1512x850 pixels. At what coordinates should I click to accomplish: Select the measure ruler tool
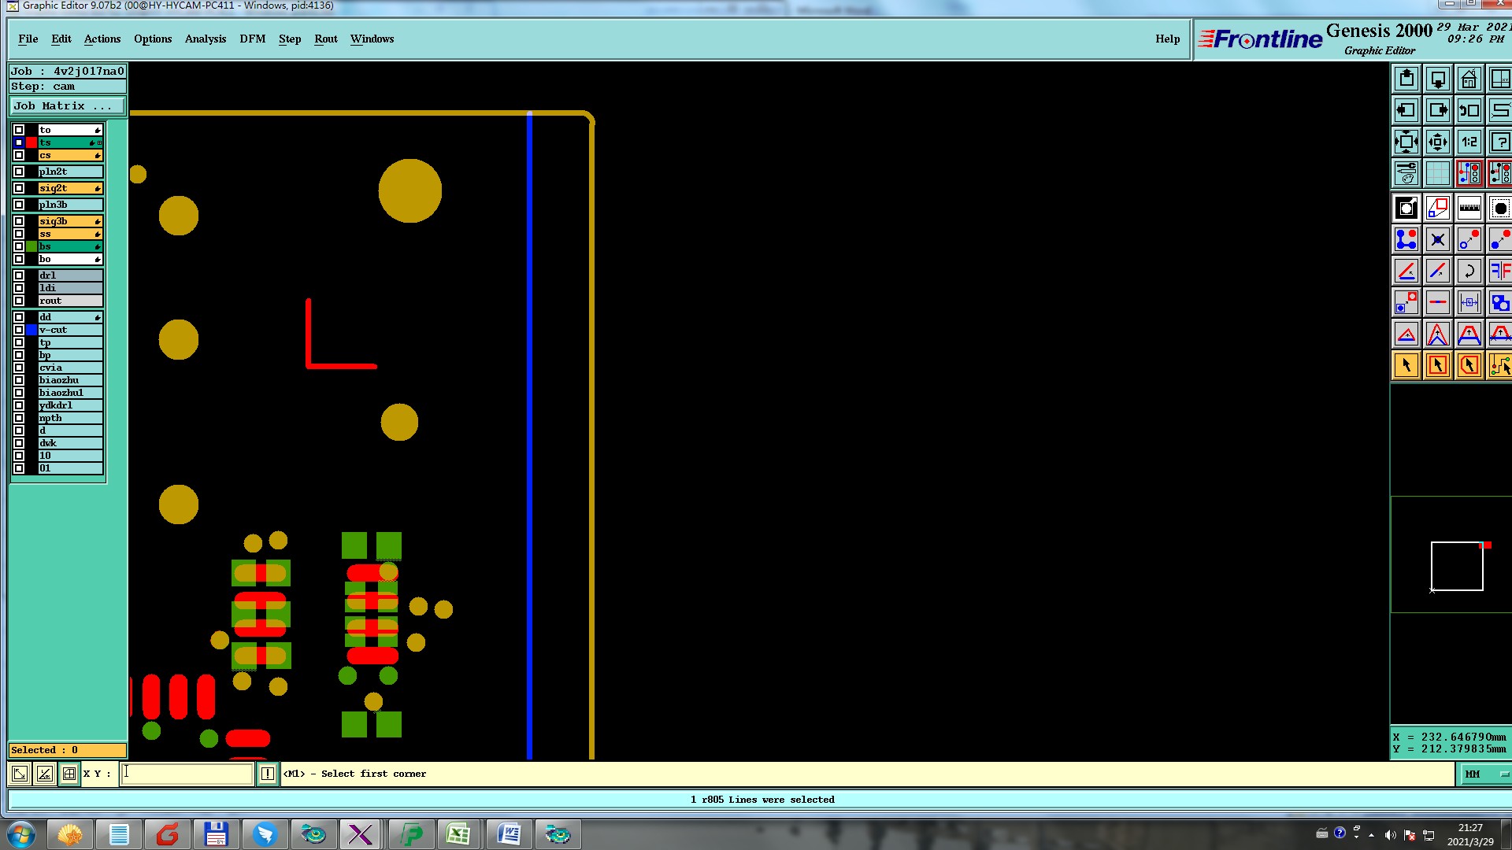(1469, 209)
